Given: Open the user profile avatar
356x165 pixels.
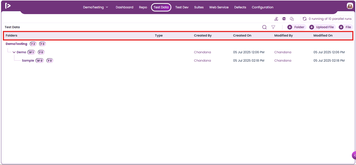Looking at the screenshot, I should click(350, 6).
